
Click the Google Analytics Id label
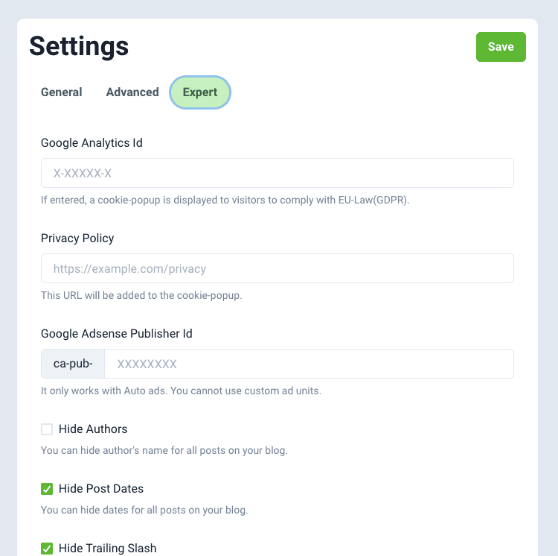92,142
